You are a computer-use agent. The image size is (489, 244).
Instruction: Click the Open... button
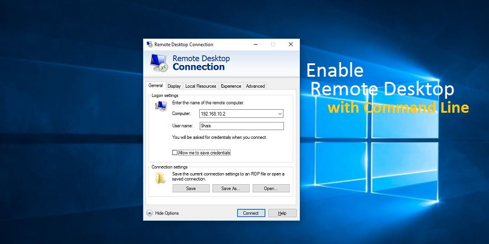pos(271,188)
